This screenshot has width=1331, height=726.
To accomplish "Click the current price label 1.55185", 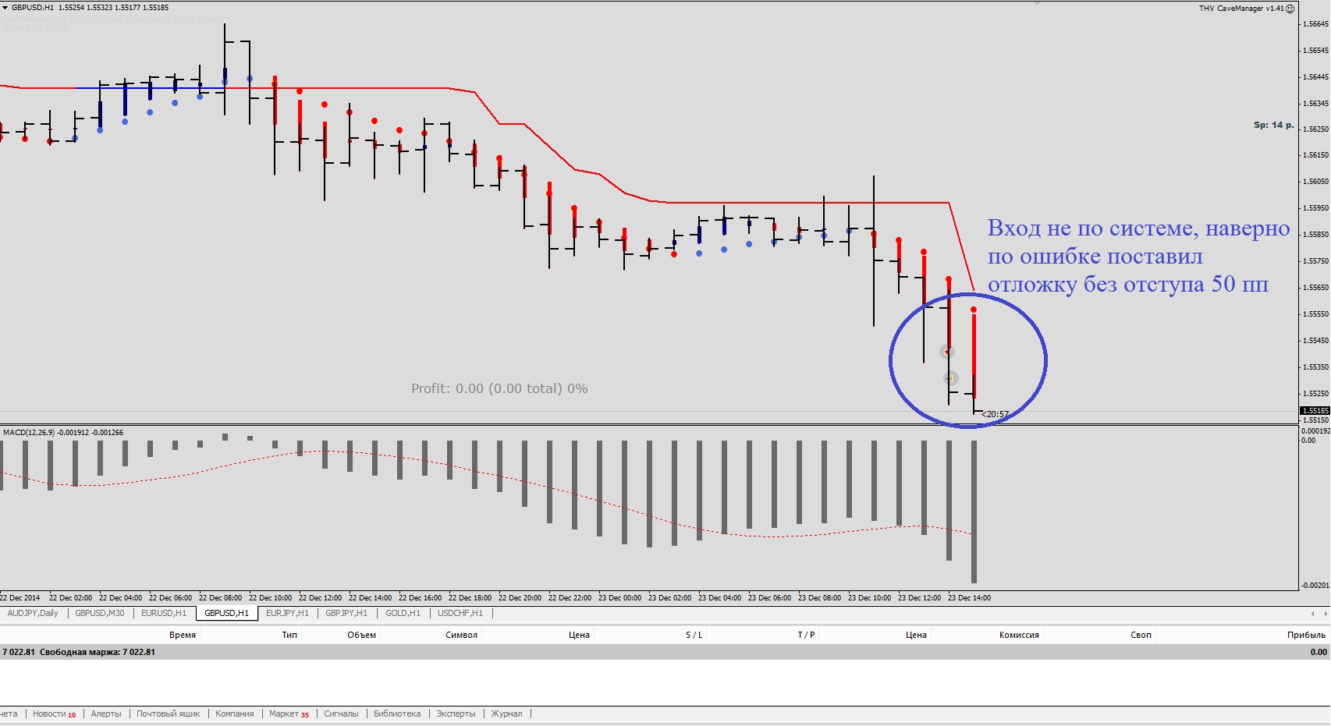I will click(1315, 410).
